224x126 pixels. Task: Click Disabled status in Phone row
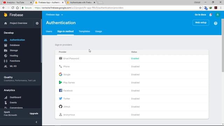tap(135, 66)
